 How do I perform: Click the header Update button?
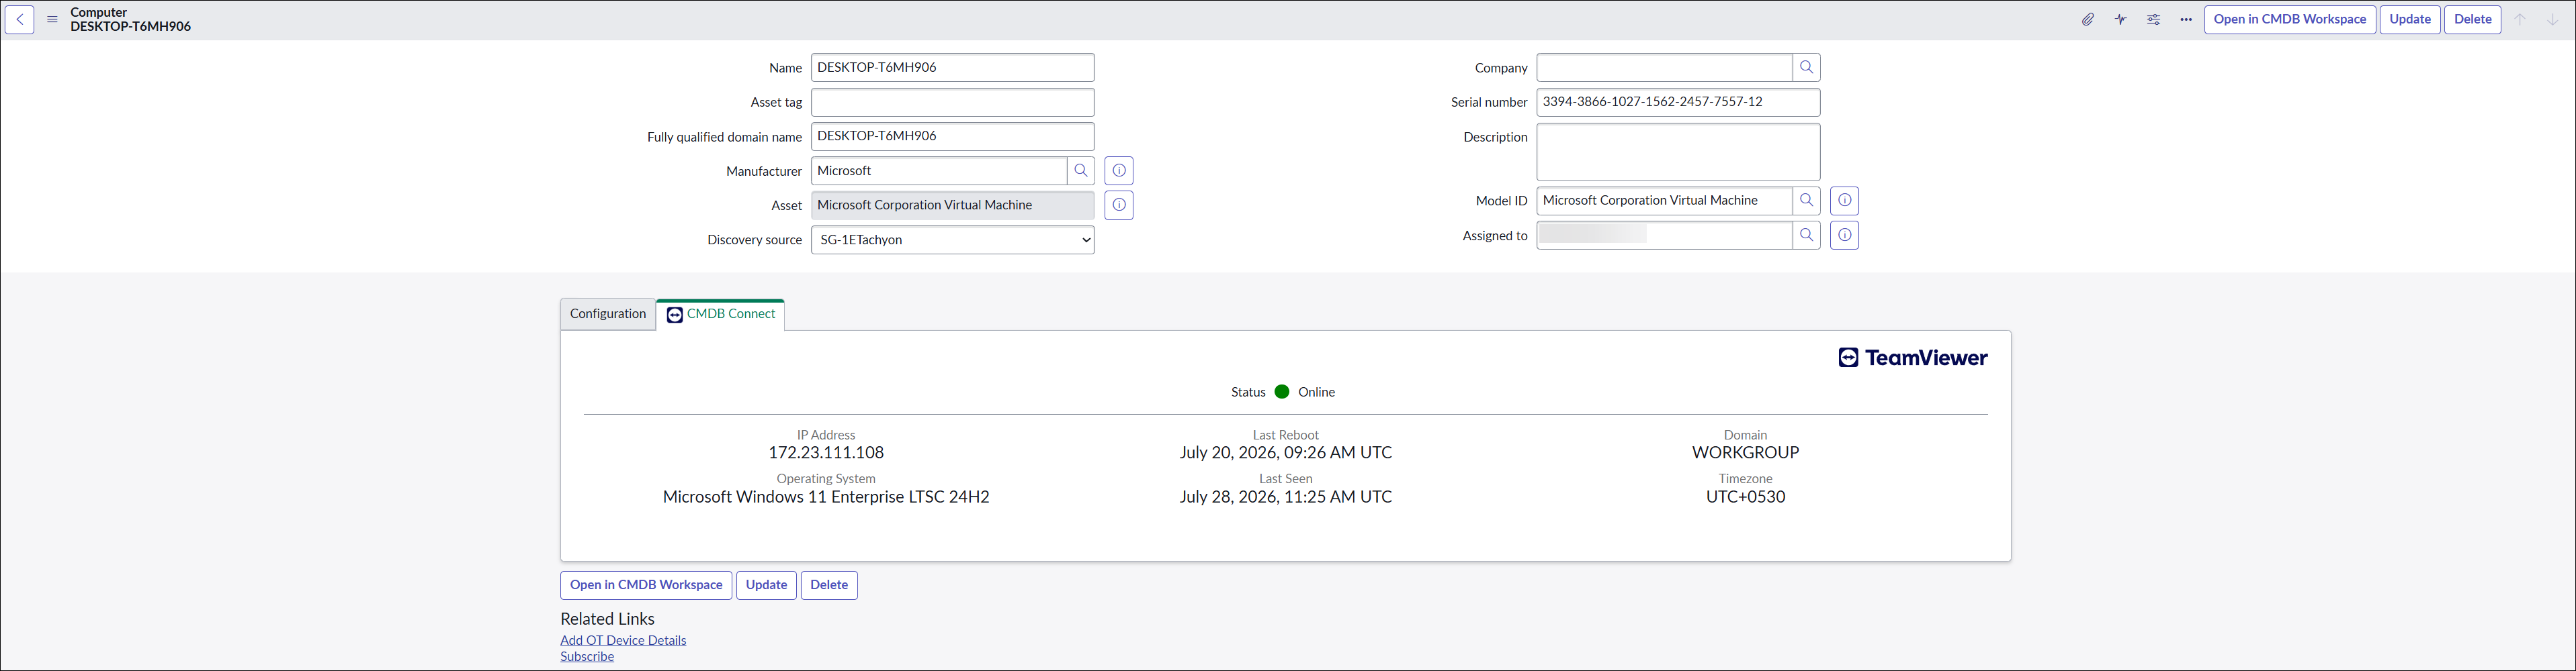point(2410,19)
